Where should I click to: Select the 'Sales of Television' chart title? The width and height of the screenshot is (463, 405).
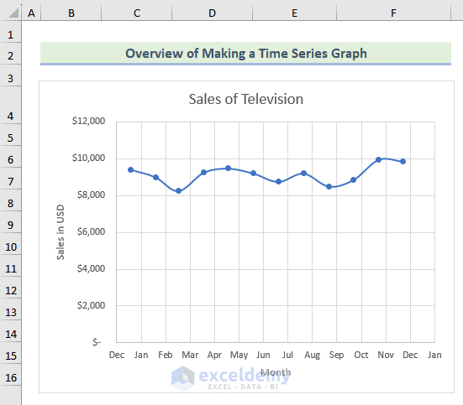[x=246, y=99]
